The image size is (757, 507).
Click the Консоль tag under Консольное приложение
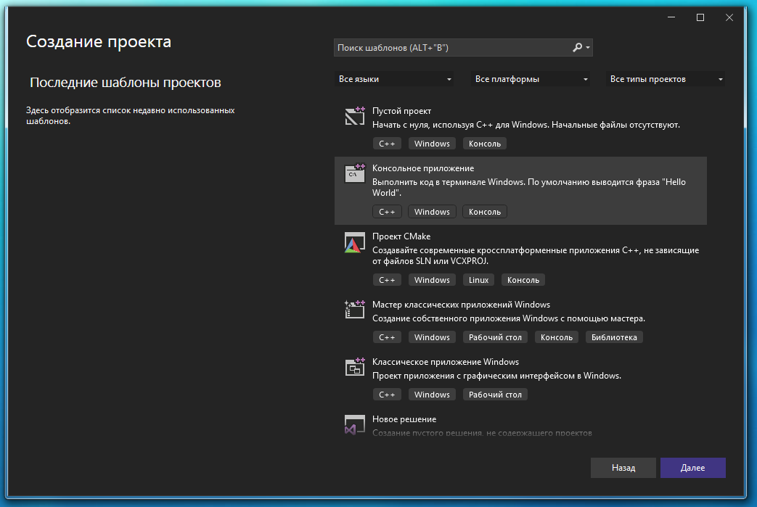pyautogui.click(x=485, y=212)
